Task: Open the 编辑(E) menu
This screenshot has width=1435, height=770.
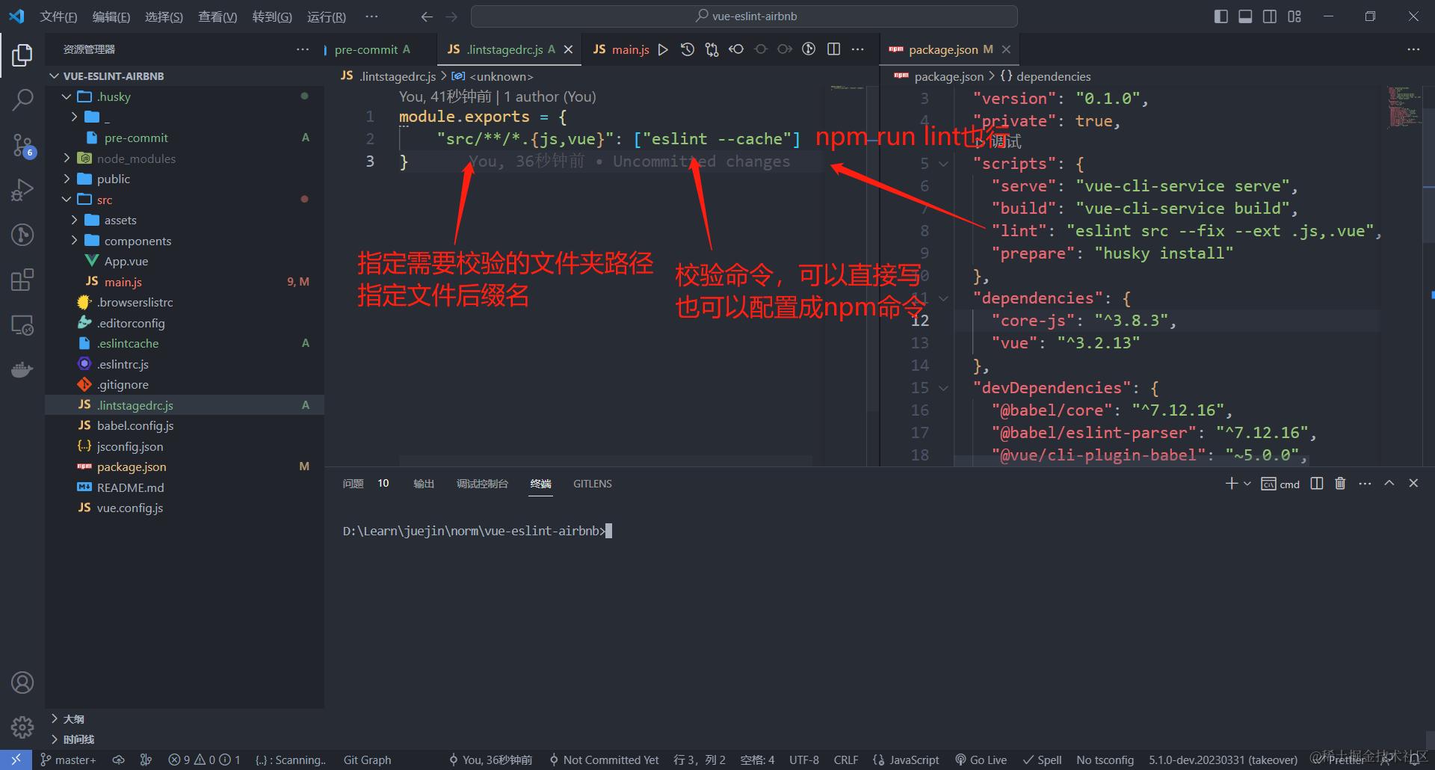Action: pos(111,16)
